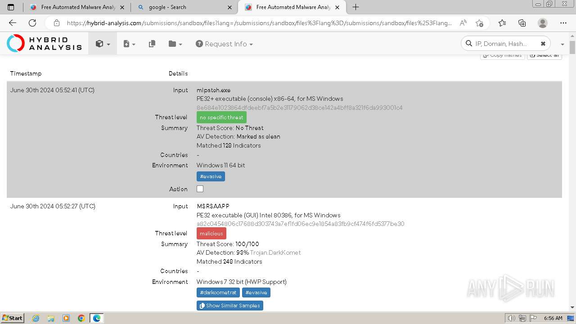Click the #darkcometrat tag
The height and width of the screenshot is (324, 576).
pyautogui.click(x=218, y=292)
